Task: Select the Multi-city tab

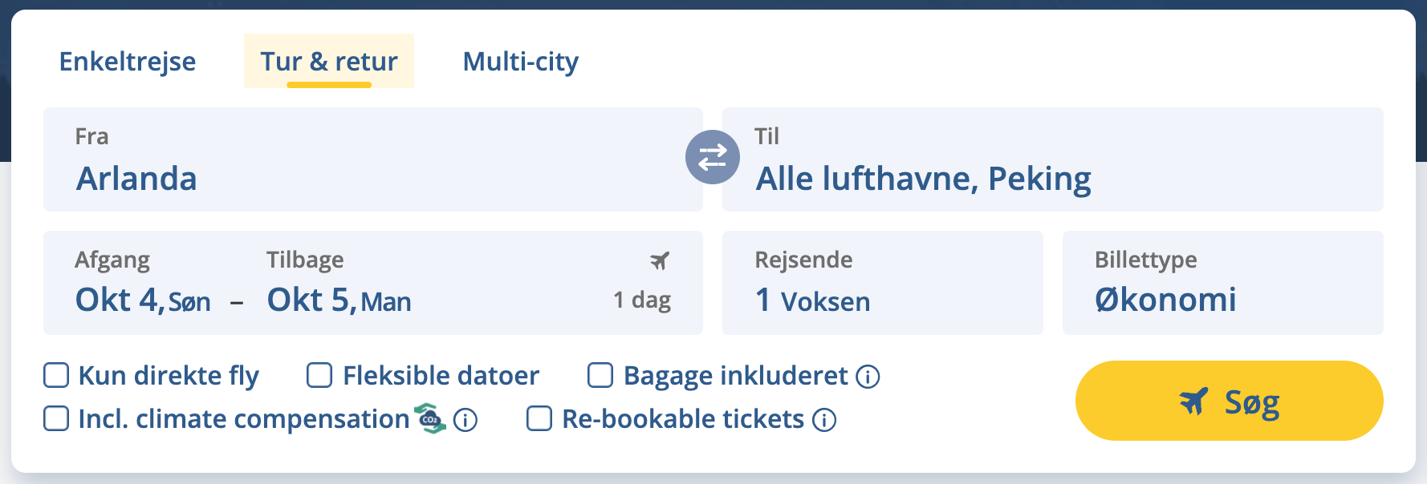Action: [520, 62]
